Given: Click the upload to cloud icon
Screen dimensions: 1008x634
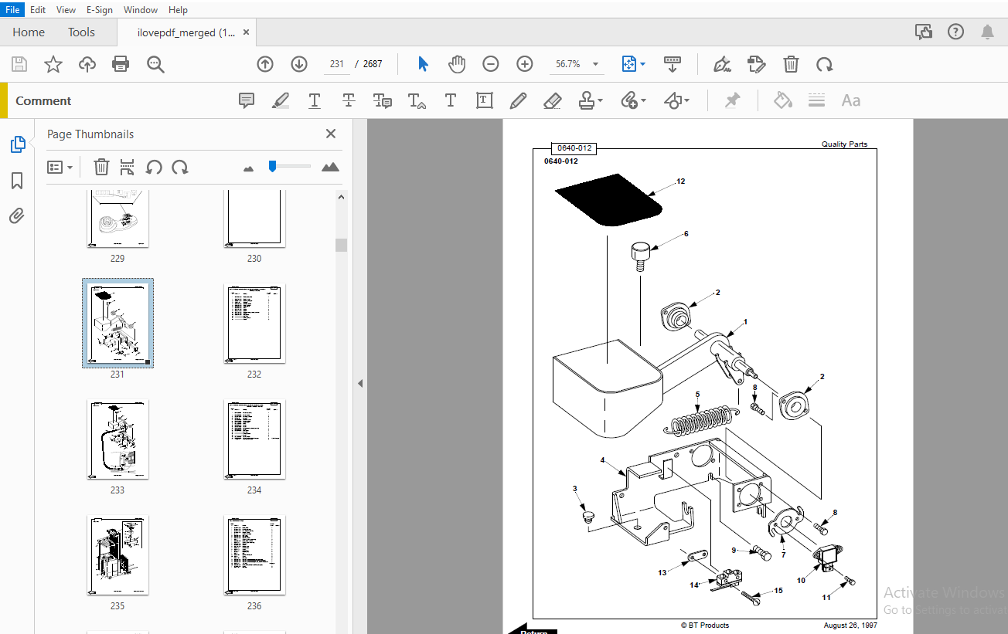Looking at the screenshot, I should (x=87, y=64).
